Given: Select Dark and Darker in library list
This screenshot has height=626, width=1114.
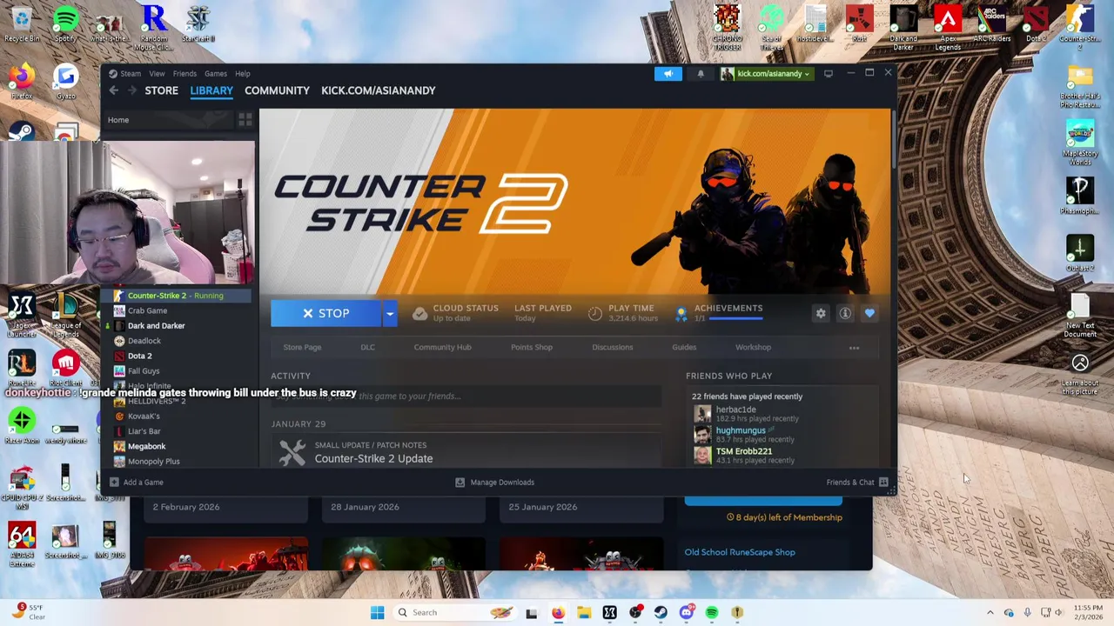Looking at the screenshot, I should click(156, 326).
